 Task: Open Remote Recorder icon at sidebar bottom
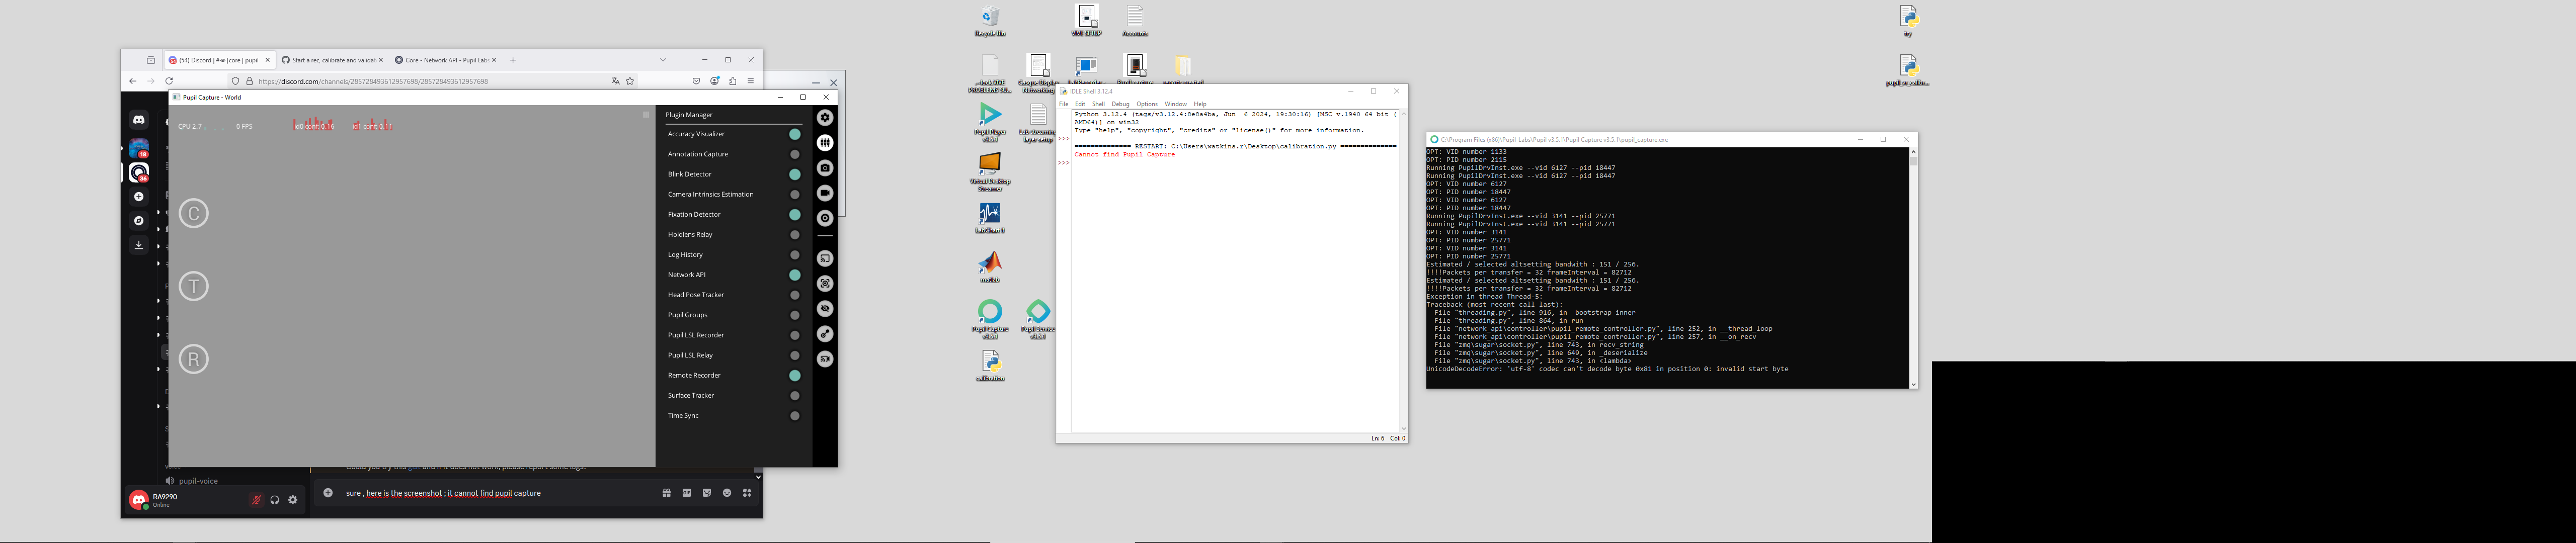(825, 359)
